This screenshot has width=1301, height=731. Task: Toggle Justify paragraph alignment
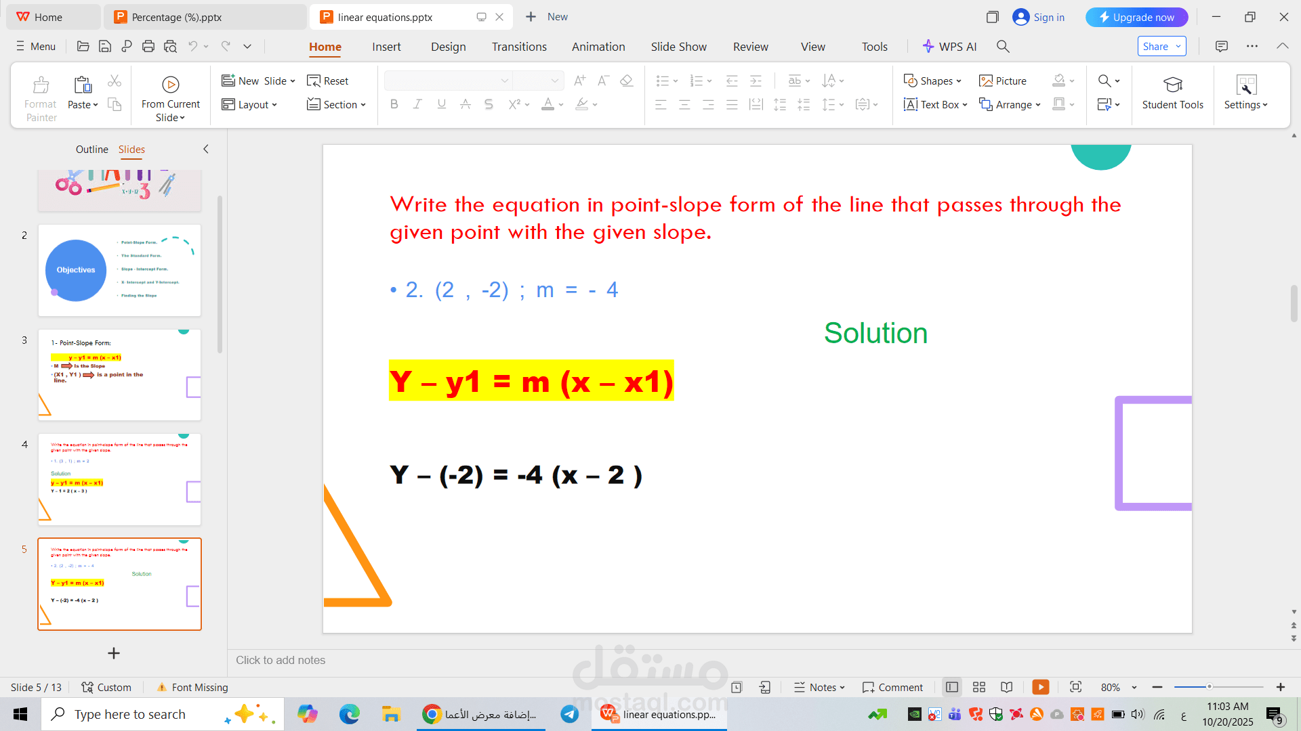pos(732,104)
